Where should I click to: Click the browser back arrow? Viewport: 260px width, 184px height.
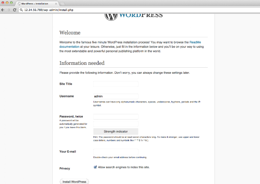pos(3,10)
